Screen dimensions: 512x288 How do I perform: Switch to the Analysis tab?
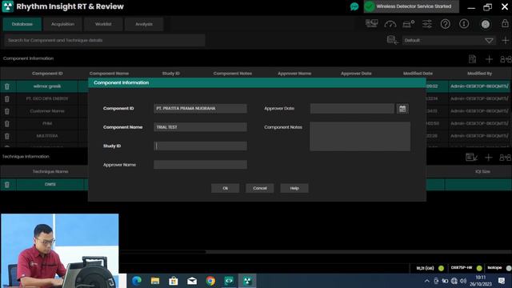click(x=144, y=24)
